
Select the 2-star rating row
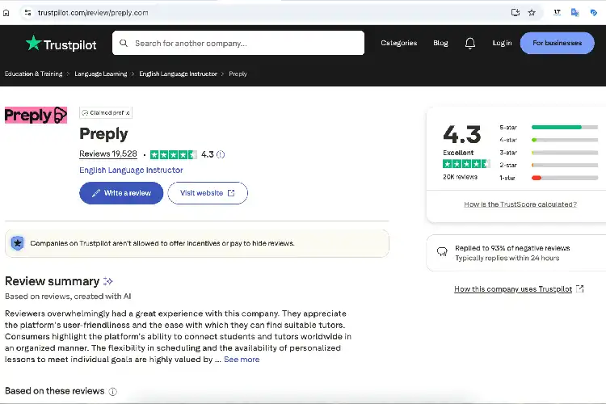tap(549, 165)
